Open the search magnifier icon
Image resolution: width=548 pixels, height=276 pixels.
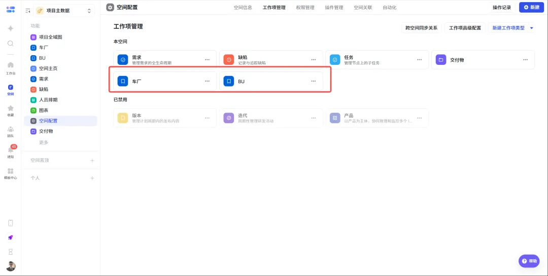11,44
